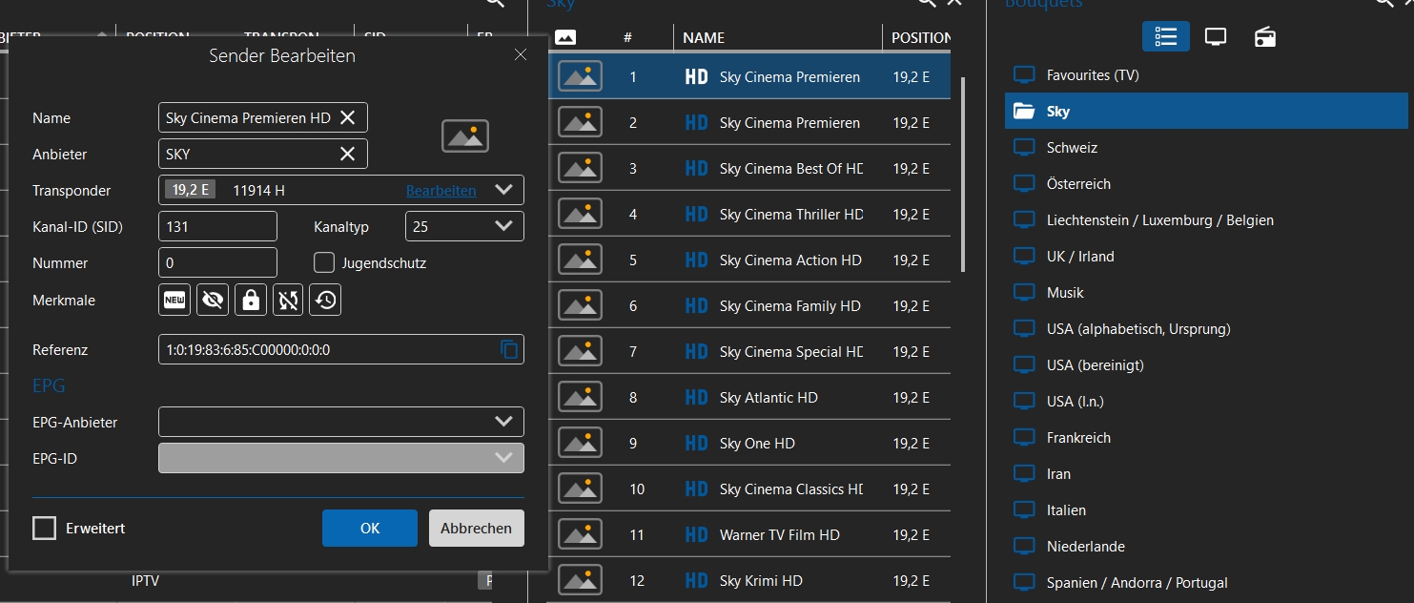This screenshot has width=1414, height=603.
Task: Check the Erweitert checkbox
Action: (44, 528)
